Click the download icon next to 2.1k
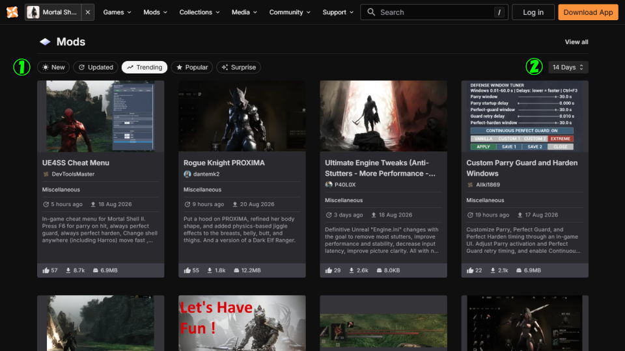Screen dimensions: 625x351 (493, 270)
